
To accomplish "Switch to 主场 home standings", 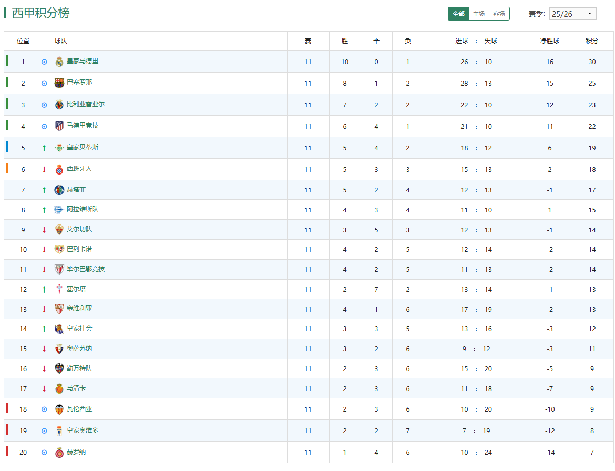I will pyautogui.click(x=478, y=14).
